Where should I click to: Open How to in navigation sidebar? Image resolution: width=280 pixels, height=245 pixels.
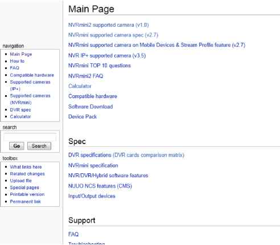[x=17, y=61]
